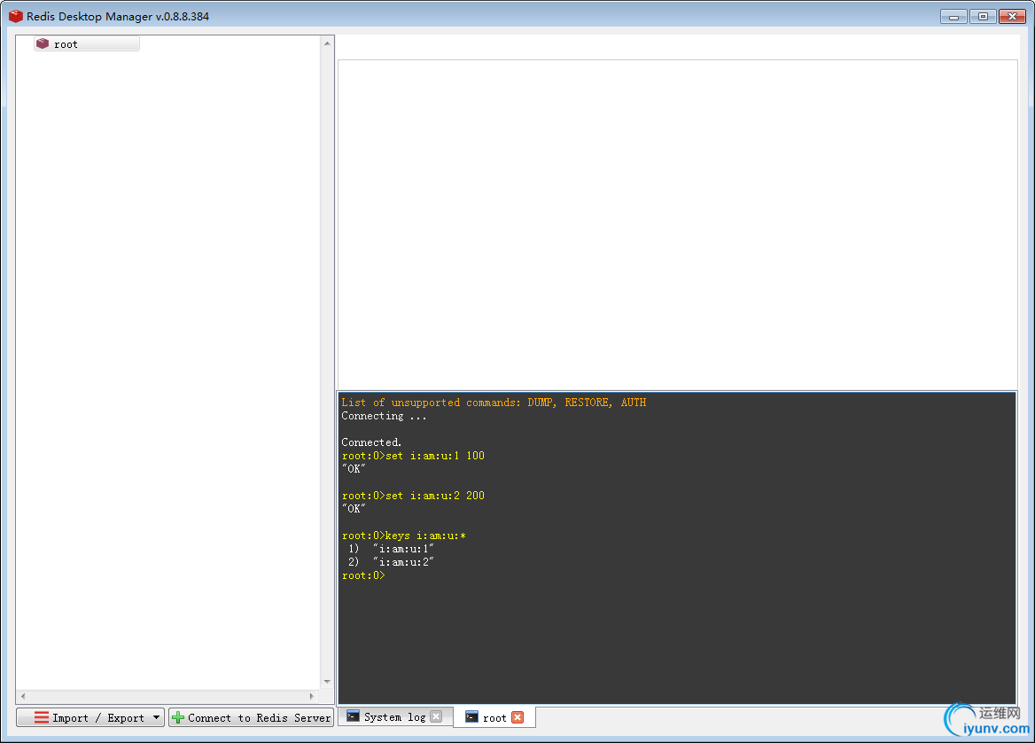Click the console prompt line root:0>
Image resolution: width=1035 pixels, height=743 pixels.
[363, 575]
